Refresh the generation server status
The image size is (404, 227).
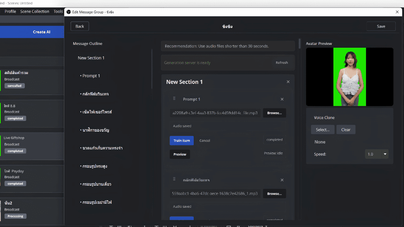[282, 63]
